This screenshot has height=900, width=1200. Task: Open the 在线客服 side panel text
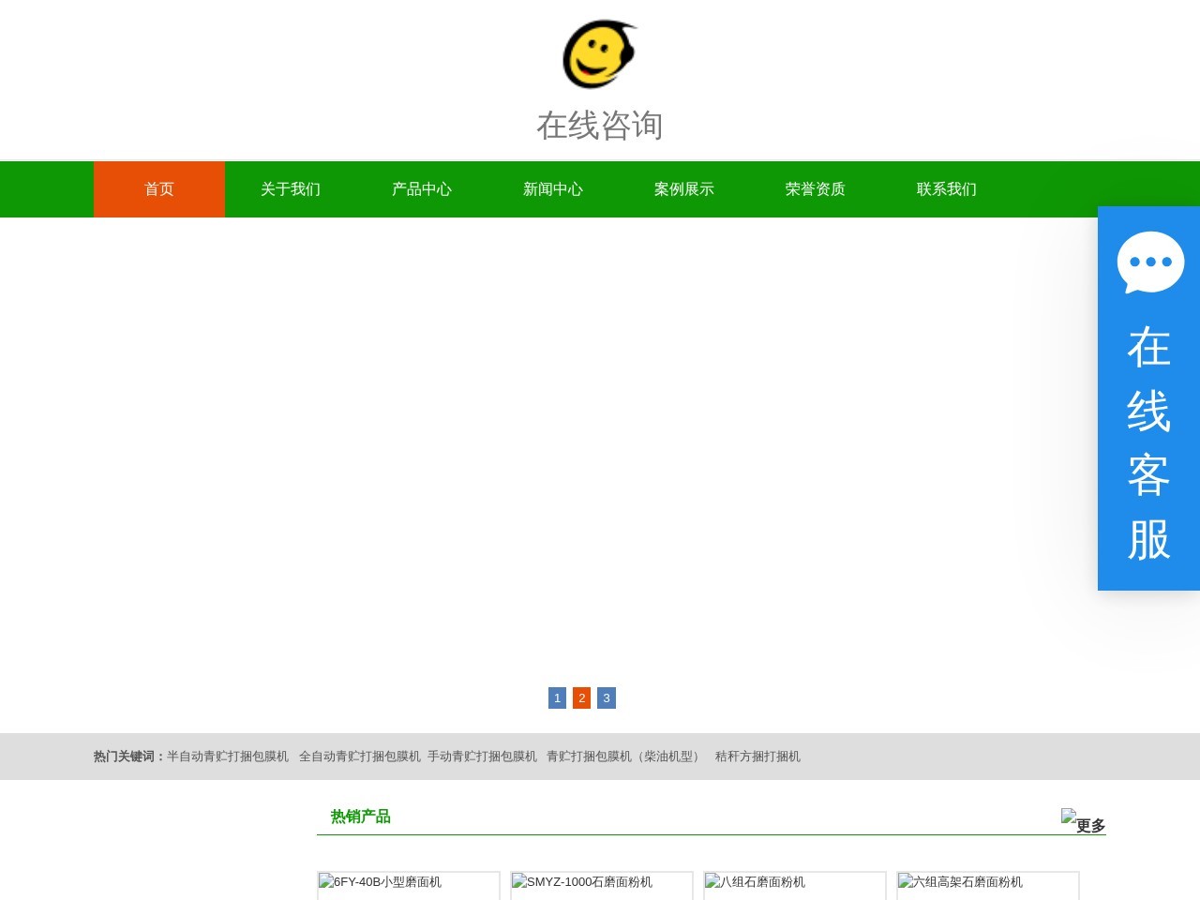pos(1149,442)
